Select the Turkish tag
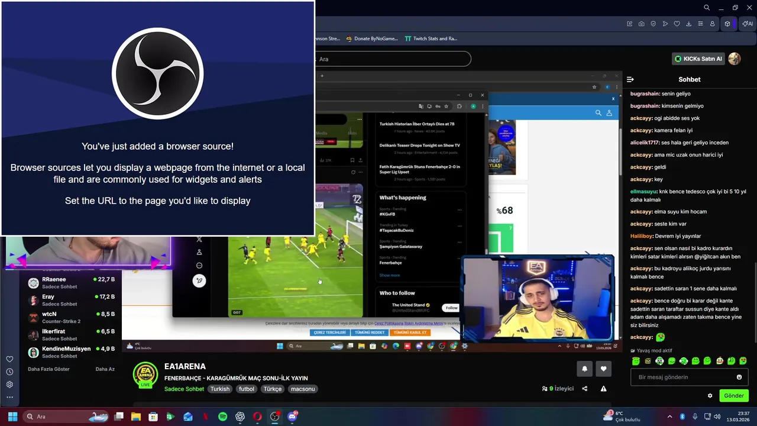757x426 pixels. [x=220, y=389]
